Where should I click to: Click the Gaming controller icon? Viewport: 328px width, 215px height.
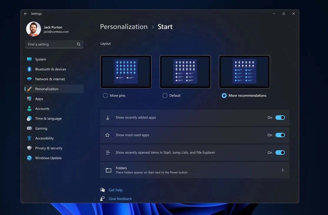point(29,128)
